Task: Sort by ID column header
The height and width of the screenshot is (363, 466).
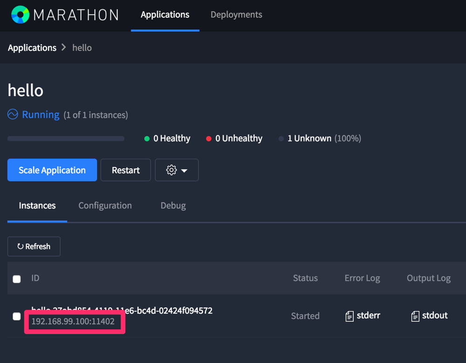Action: pos(35,278)
